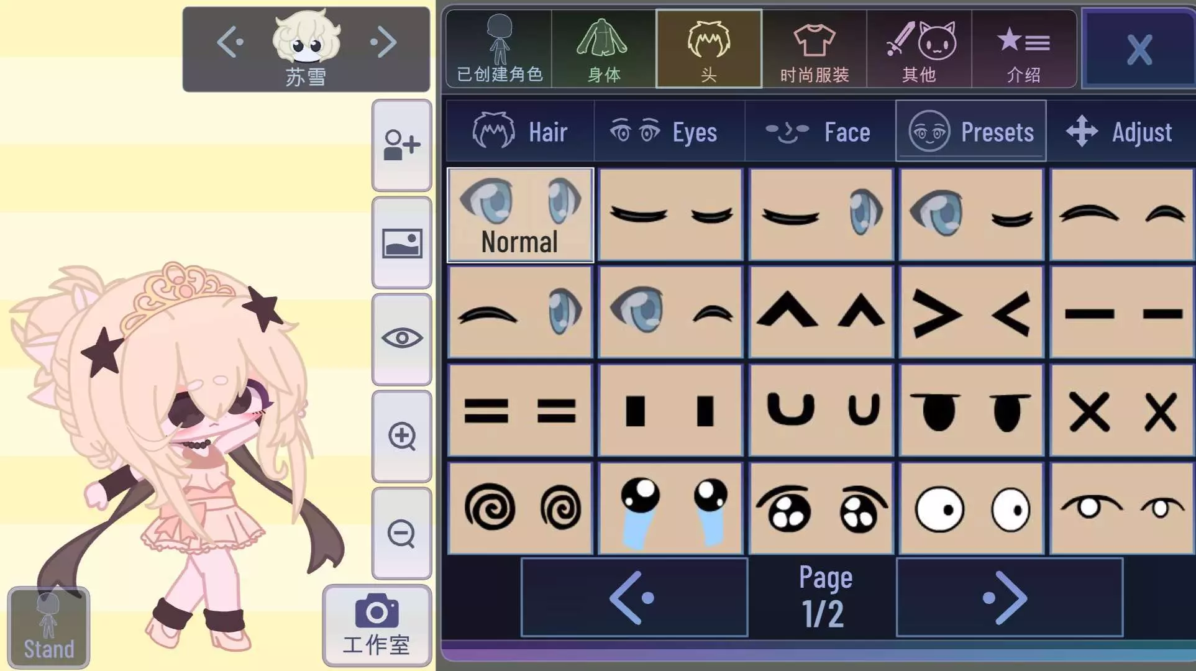Go to next presets page
Image resolution: width=1196 pixels, height=671 pixels.
tap(1009, 598)
